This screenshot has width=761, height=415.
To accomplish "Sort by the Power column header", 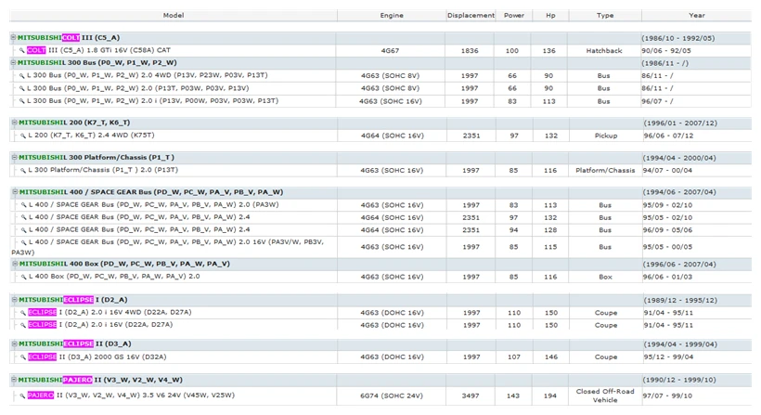I will click(514, 16).
